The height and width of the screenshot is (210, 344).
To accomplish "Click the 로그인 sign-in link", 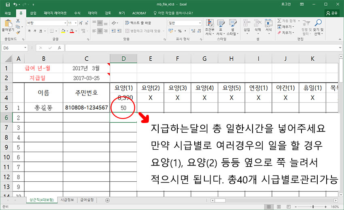I will click(287, 4).
